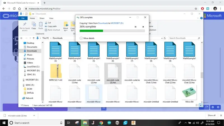The width and height of the screenshot is (224, 126).
Task: Switch to details view layout
Action: [x=197, y=105]
